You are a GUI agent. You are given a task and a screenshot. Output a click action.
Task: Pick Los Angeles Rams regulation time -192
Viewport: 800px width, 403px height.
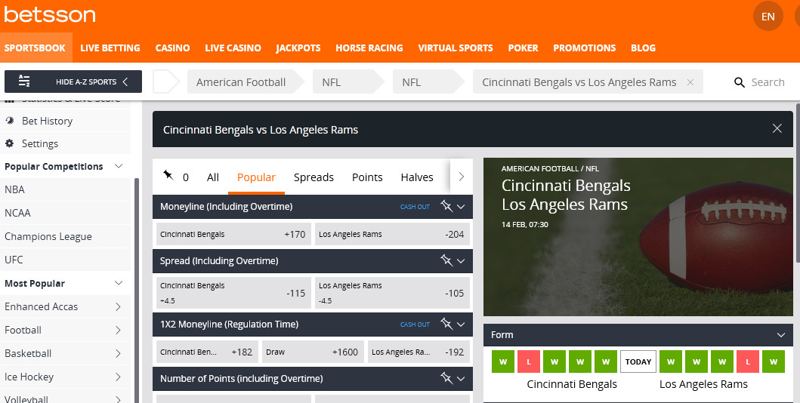(x=419, y=352)
